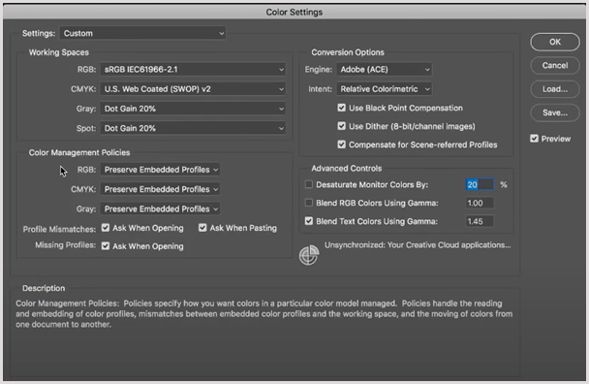This screenshot has width=589, height=384.
Task: Uncheck Ask When Pasting checkbox
Action: coord(202,228)
